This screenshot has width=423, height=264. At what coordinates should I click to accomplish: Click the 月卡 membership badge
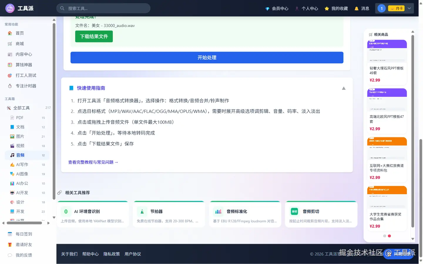pos(396,9)
